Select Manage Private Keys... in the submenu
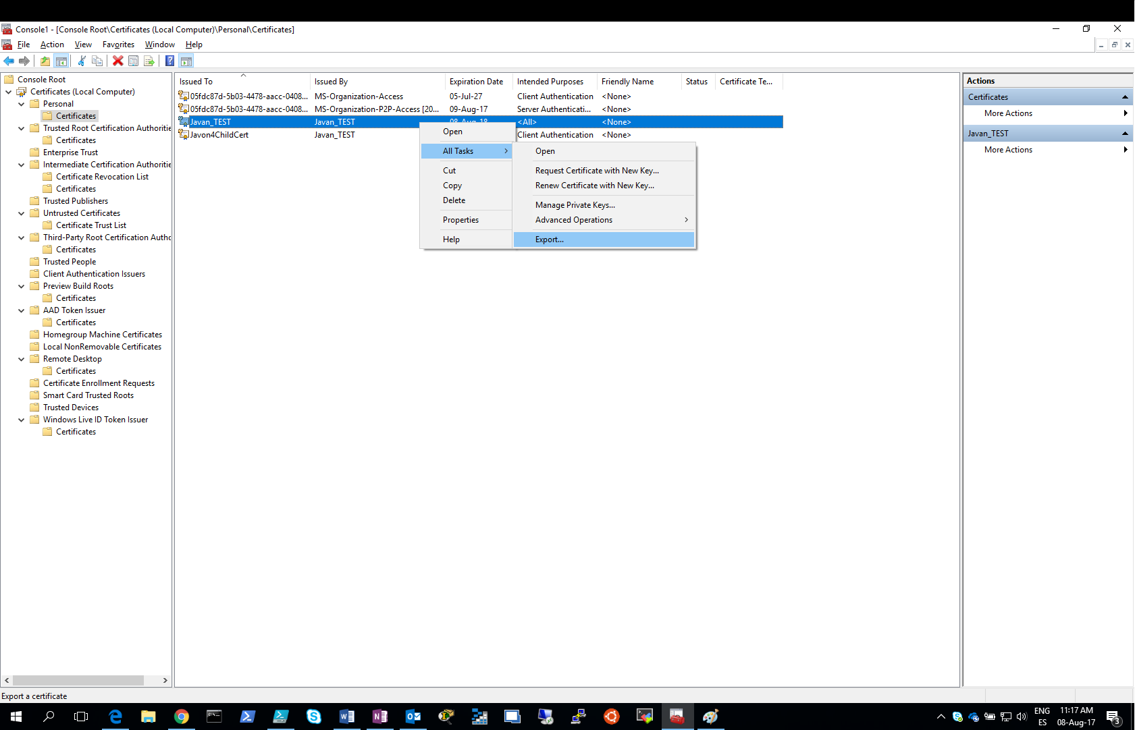This screenshot has height=730, width=1135. (575, 205)
